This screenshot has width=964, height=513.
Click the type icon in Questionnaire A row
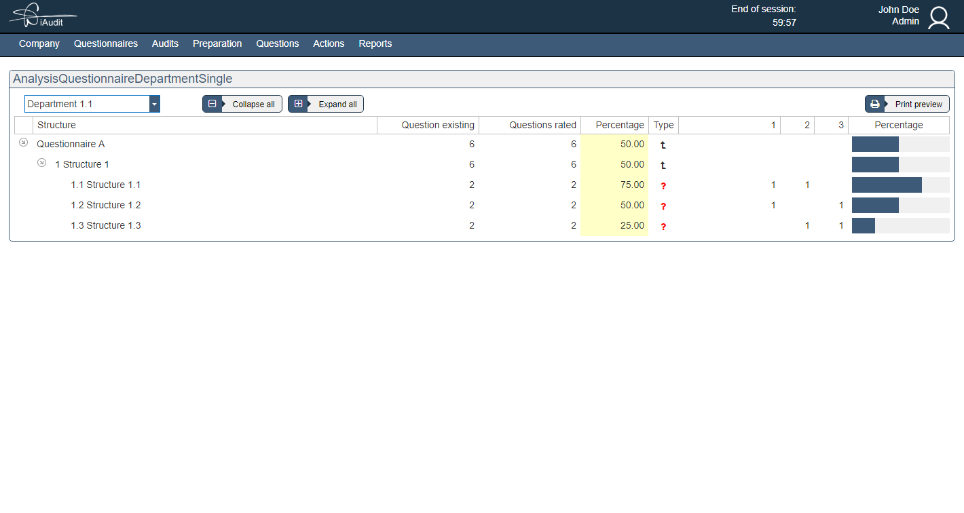click(663, 145)
